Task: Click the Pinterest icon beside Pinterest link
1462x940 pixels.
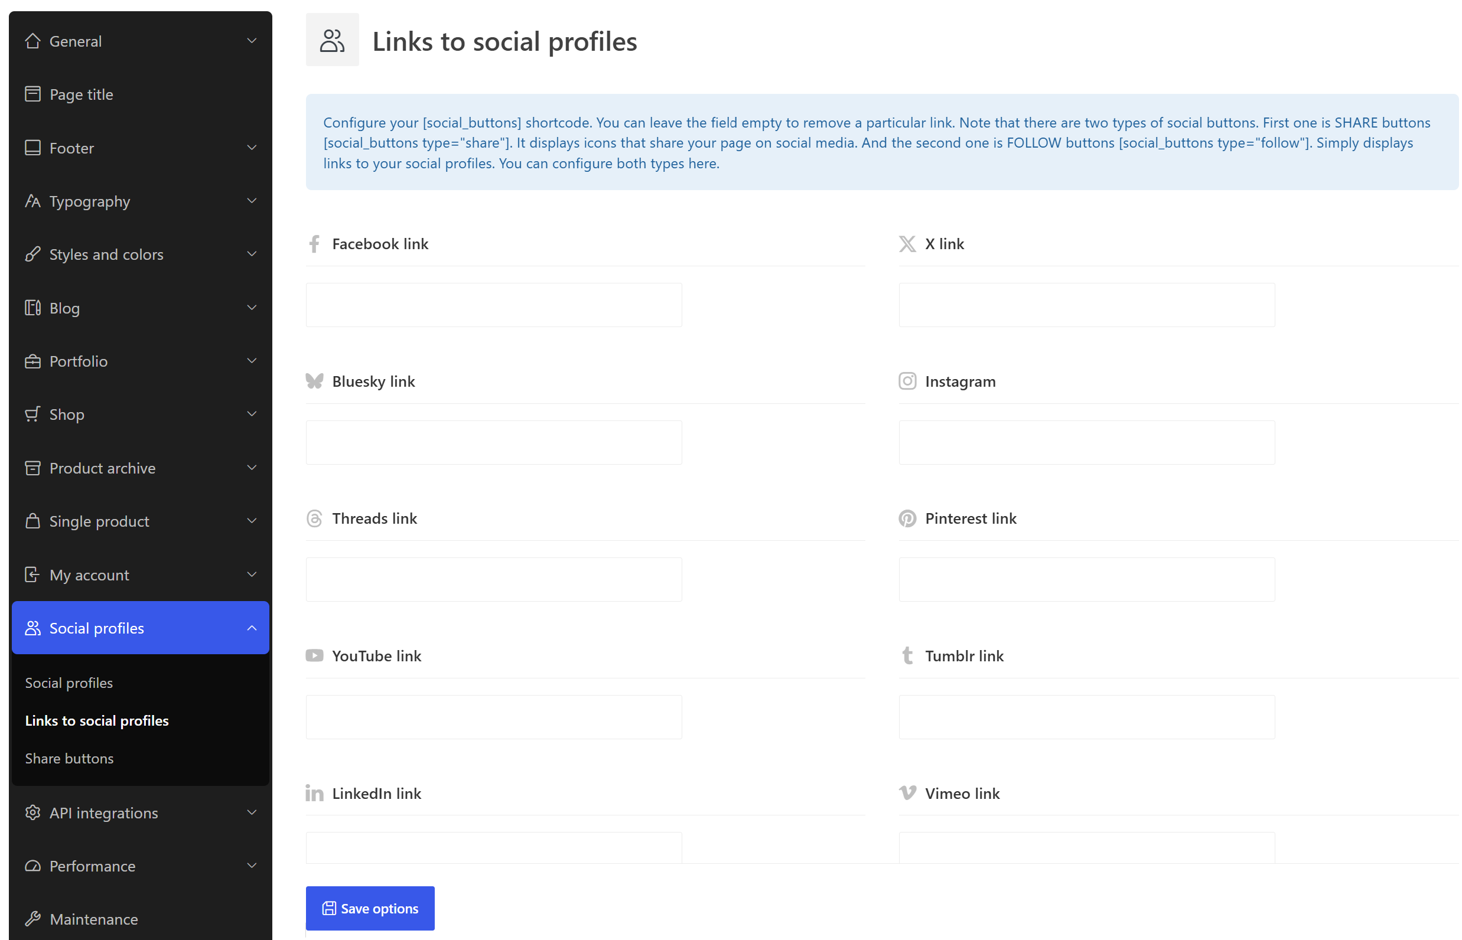Action: (907, 518)
